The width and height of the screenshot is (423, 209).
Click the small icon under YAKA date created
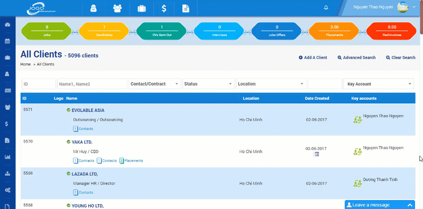317,154
